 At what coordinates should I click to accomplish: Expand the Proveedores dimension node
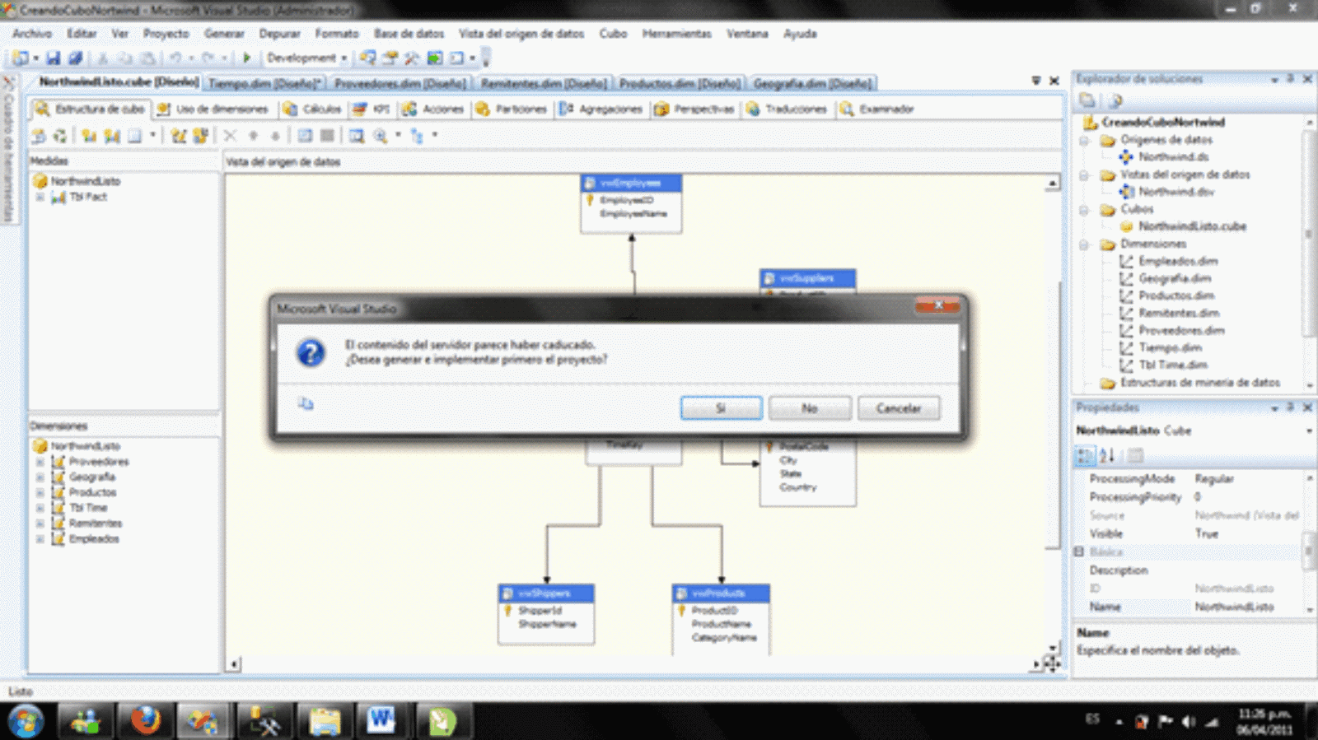click(x=39, y=462)
